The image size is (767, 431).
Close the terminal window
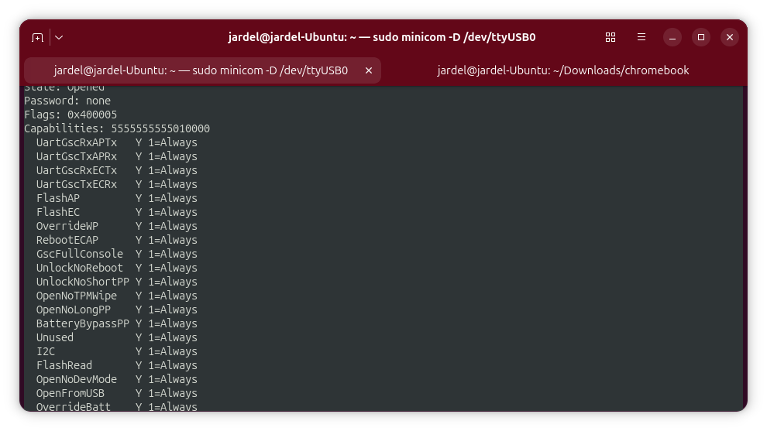tap(729, 37)
